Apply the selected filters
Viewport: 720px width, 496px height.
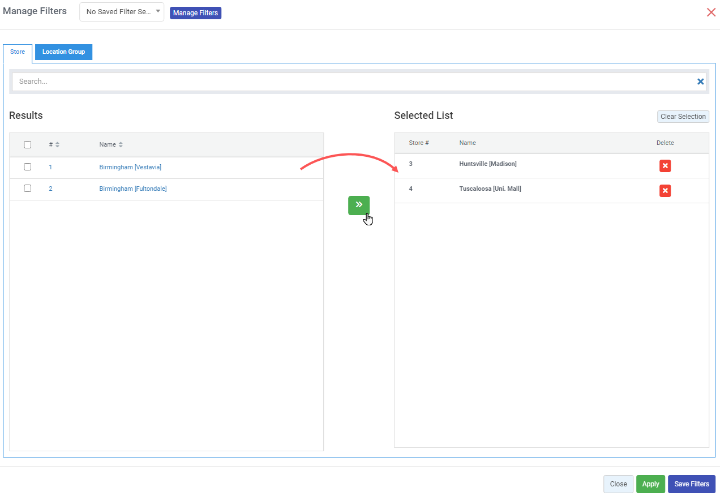[x=650, y=484]
